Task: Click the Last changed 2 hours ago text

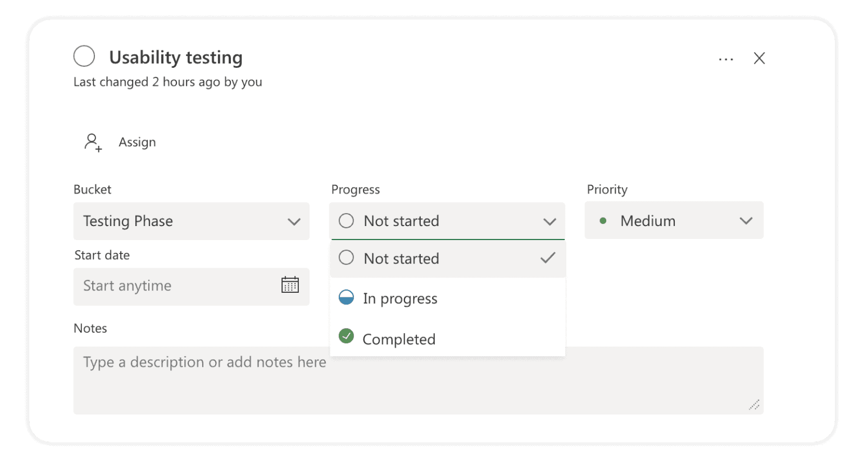Action: coord(167,82)
